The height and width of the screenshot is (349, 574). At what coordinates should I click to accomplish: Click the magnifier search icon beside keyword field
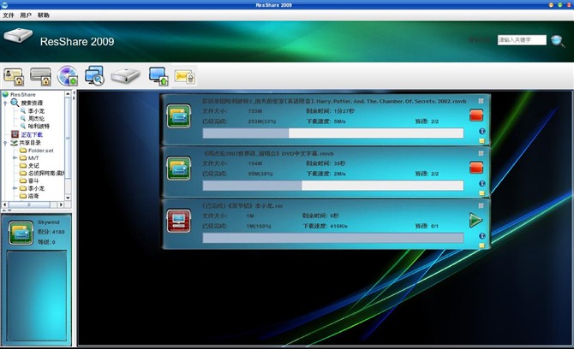(558, 40)
